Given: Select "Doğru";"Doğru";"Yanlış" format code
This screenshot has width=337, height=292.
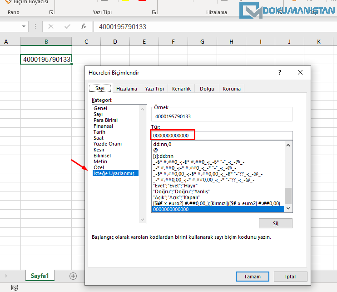Looking at the screenshot, I should coord(218,191).
